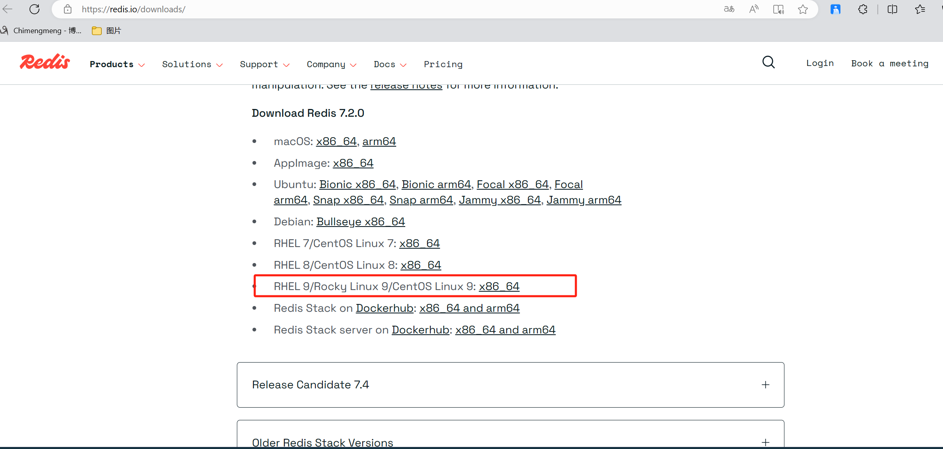This screenshot has height=449, width=943.
Task: Download AppImage x86_64 build
Action: point(353,163)
